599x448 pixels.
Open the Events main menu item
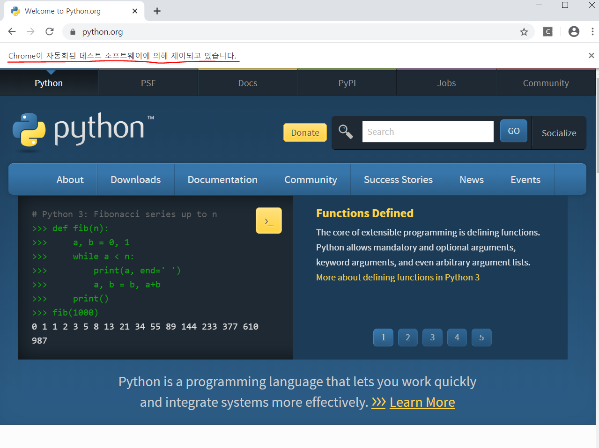[525, 179]
